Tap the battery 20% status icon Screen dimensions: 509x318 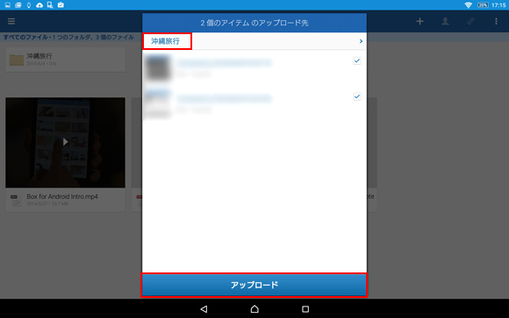(483, 5)
